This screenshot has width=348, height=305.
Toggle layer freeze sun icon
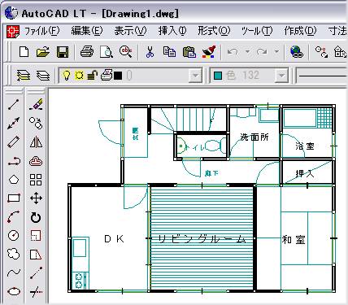79,75
